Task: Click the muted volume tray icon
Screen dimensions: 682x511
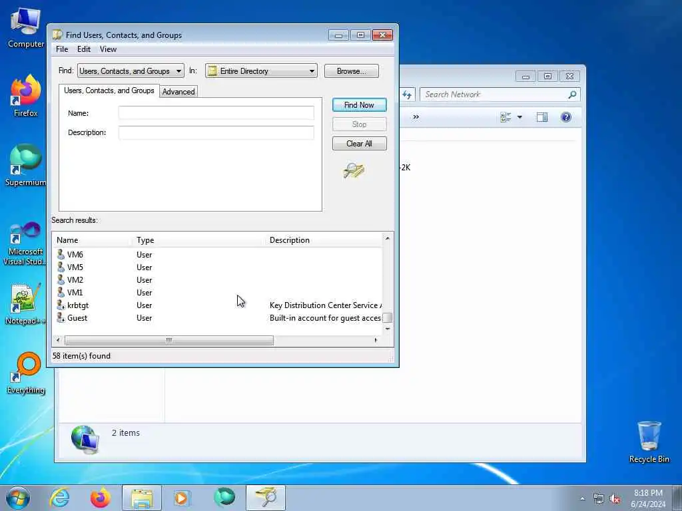Action: point(615,498)
